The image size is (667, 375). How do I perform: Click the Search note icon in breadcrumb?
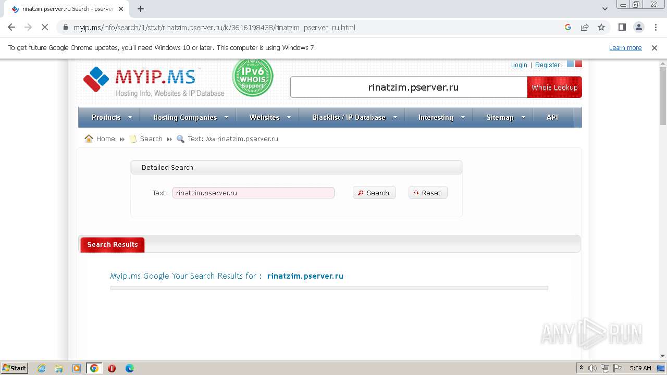point(133,139)
